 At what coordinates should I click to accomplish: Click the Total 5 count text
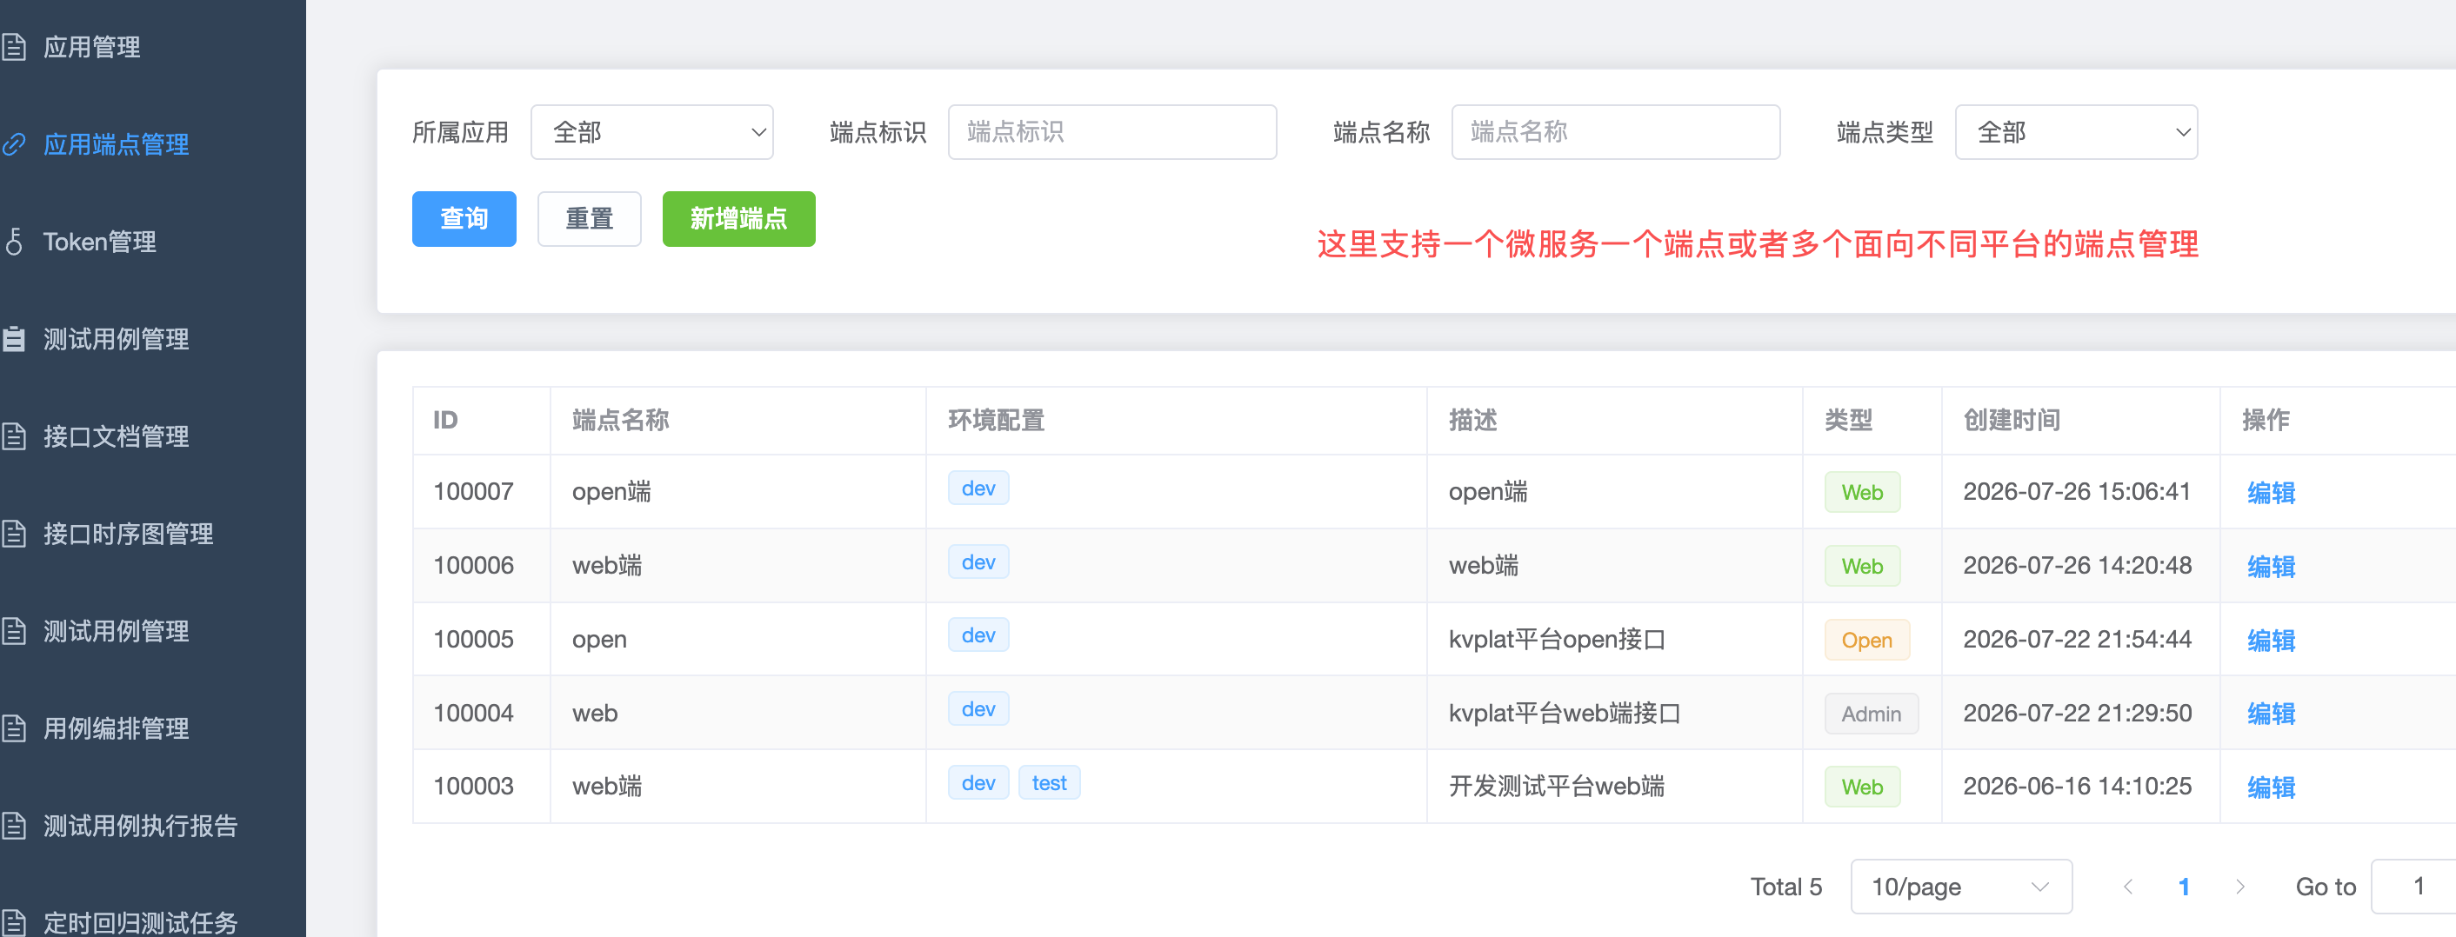point(1785,887)
